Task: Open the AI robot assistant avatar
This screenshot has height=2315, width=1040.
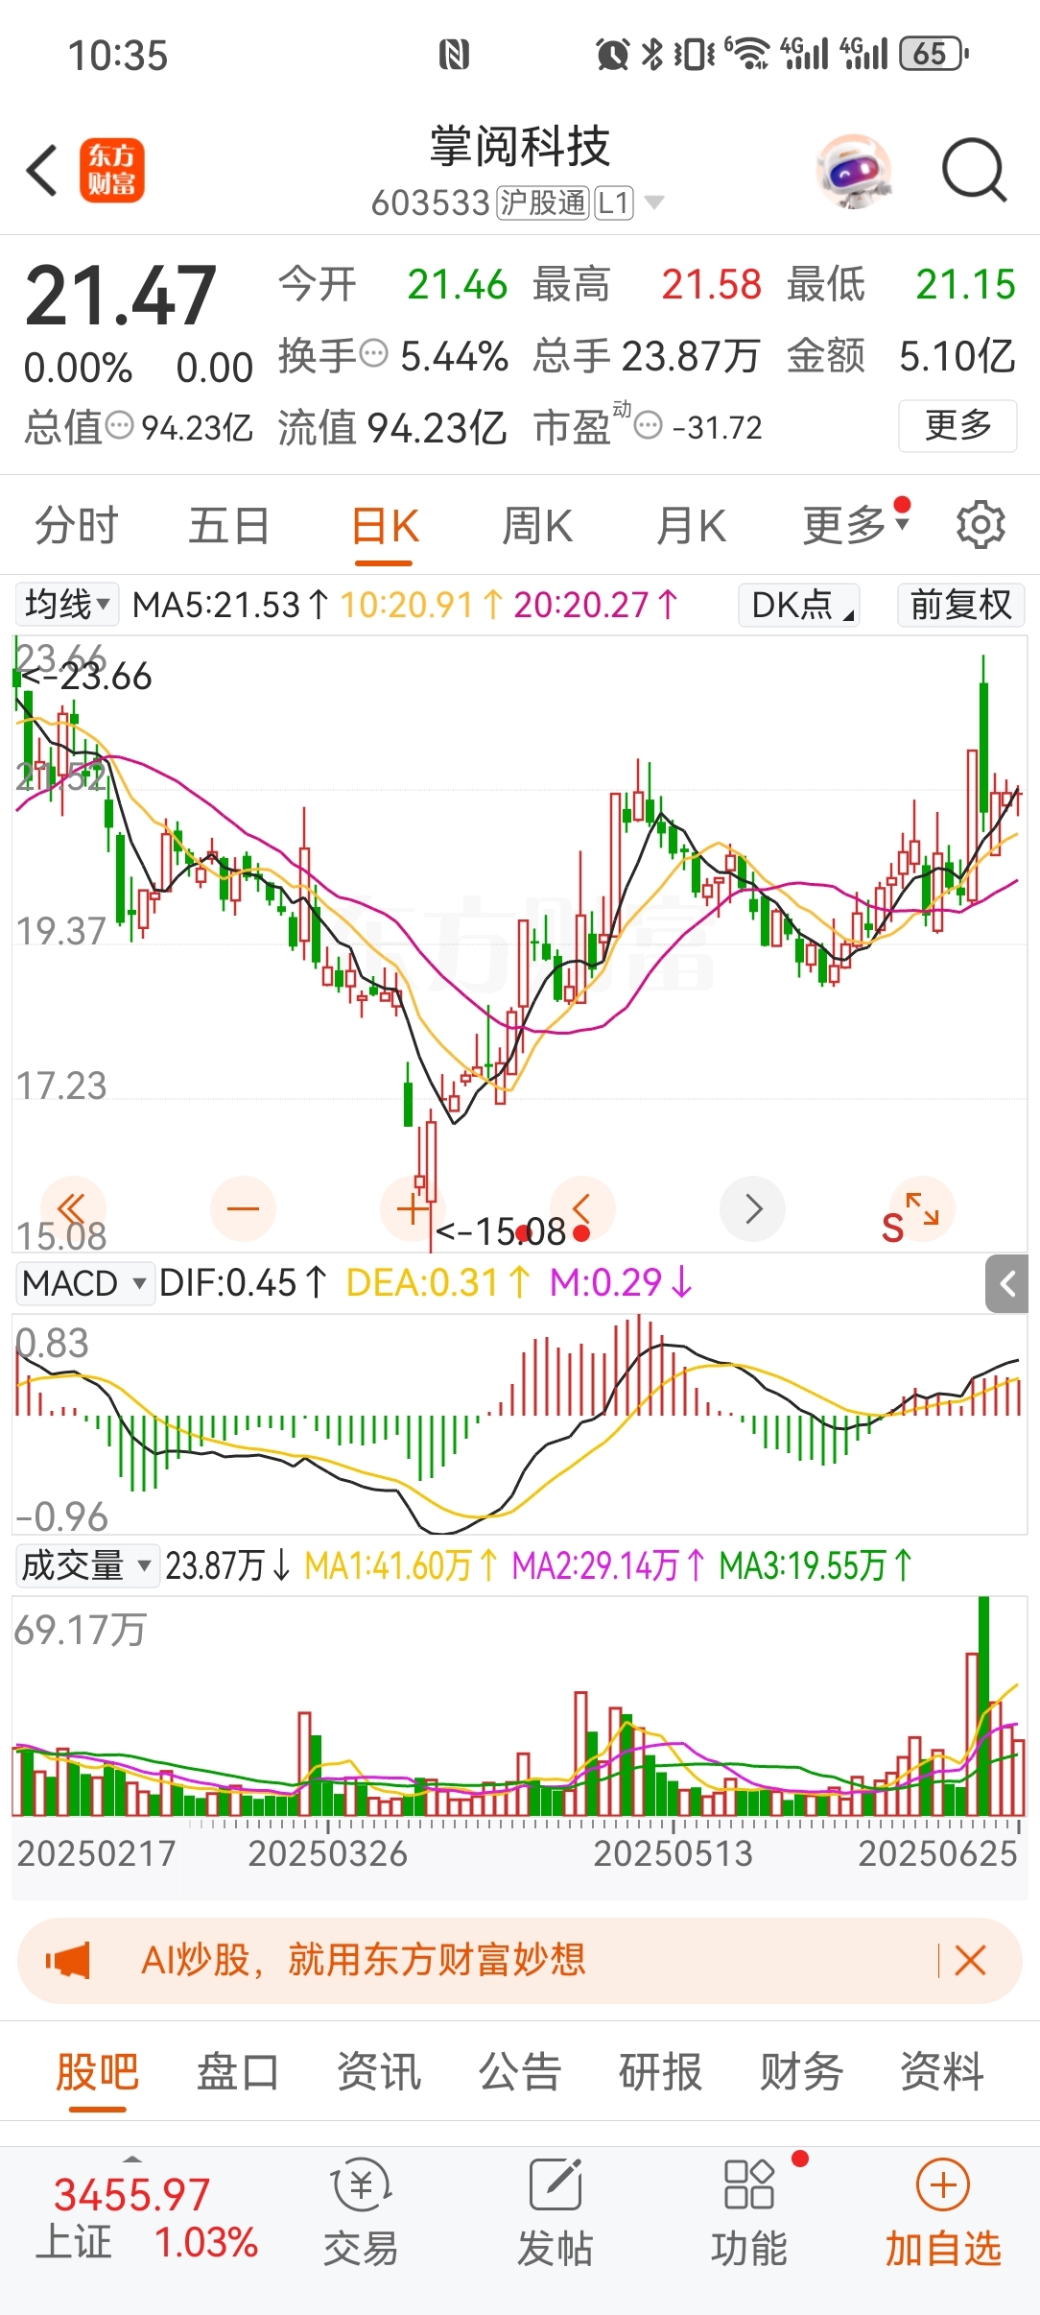Action: point(854,171)
